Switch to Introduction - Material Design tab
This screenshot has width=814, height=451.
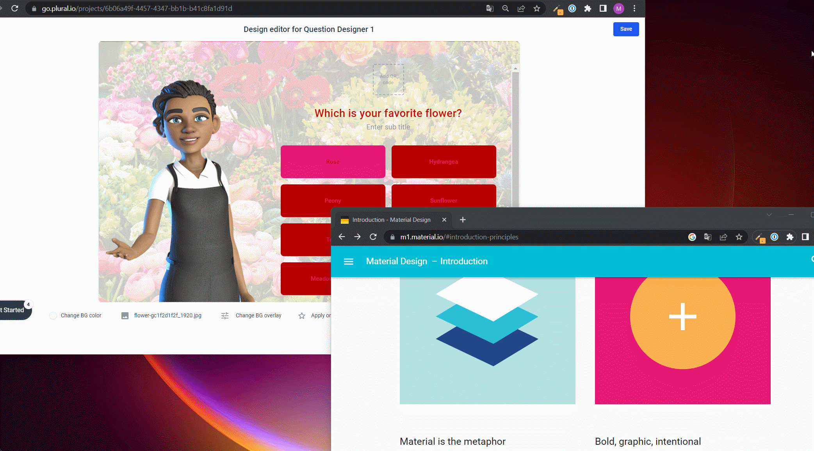(391, 220)
